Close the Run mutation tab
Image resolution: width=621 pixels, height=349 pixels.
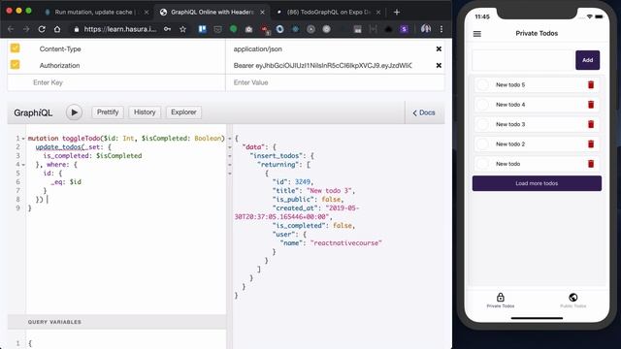pos(147,13)
